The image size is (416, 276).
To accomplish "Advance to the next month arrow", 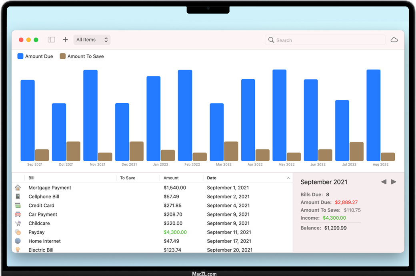I will [x=394, y=182].
